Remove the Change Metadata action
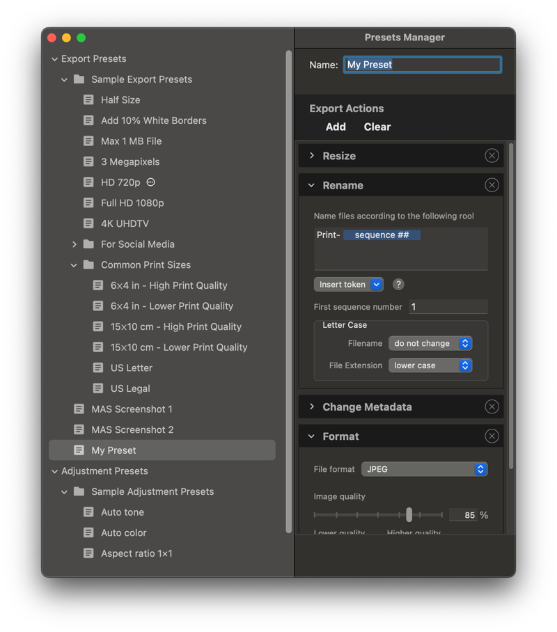 [x=492, y=406]
